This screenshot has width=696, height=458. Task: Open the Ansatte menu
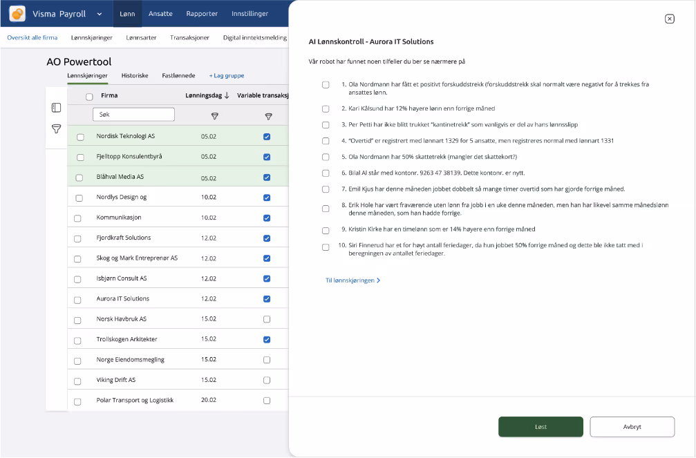(x=160, y=14)
